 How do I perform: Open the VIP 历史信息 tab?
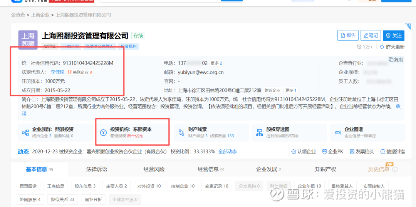point(379,169)
